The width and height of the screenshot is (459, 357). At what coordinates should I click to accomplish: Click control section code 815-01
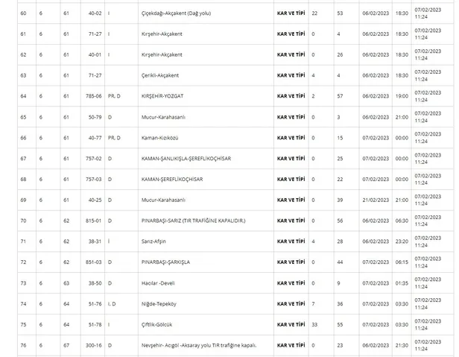93,221
